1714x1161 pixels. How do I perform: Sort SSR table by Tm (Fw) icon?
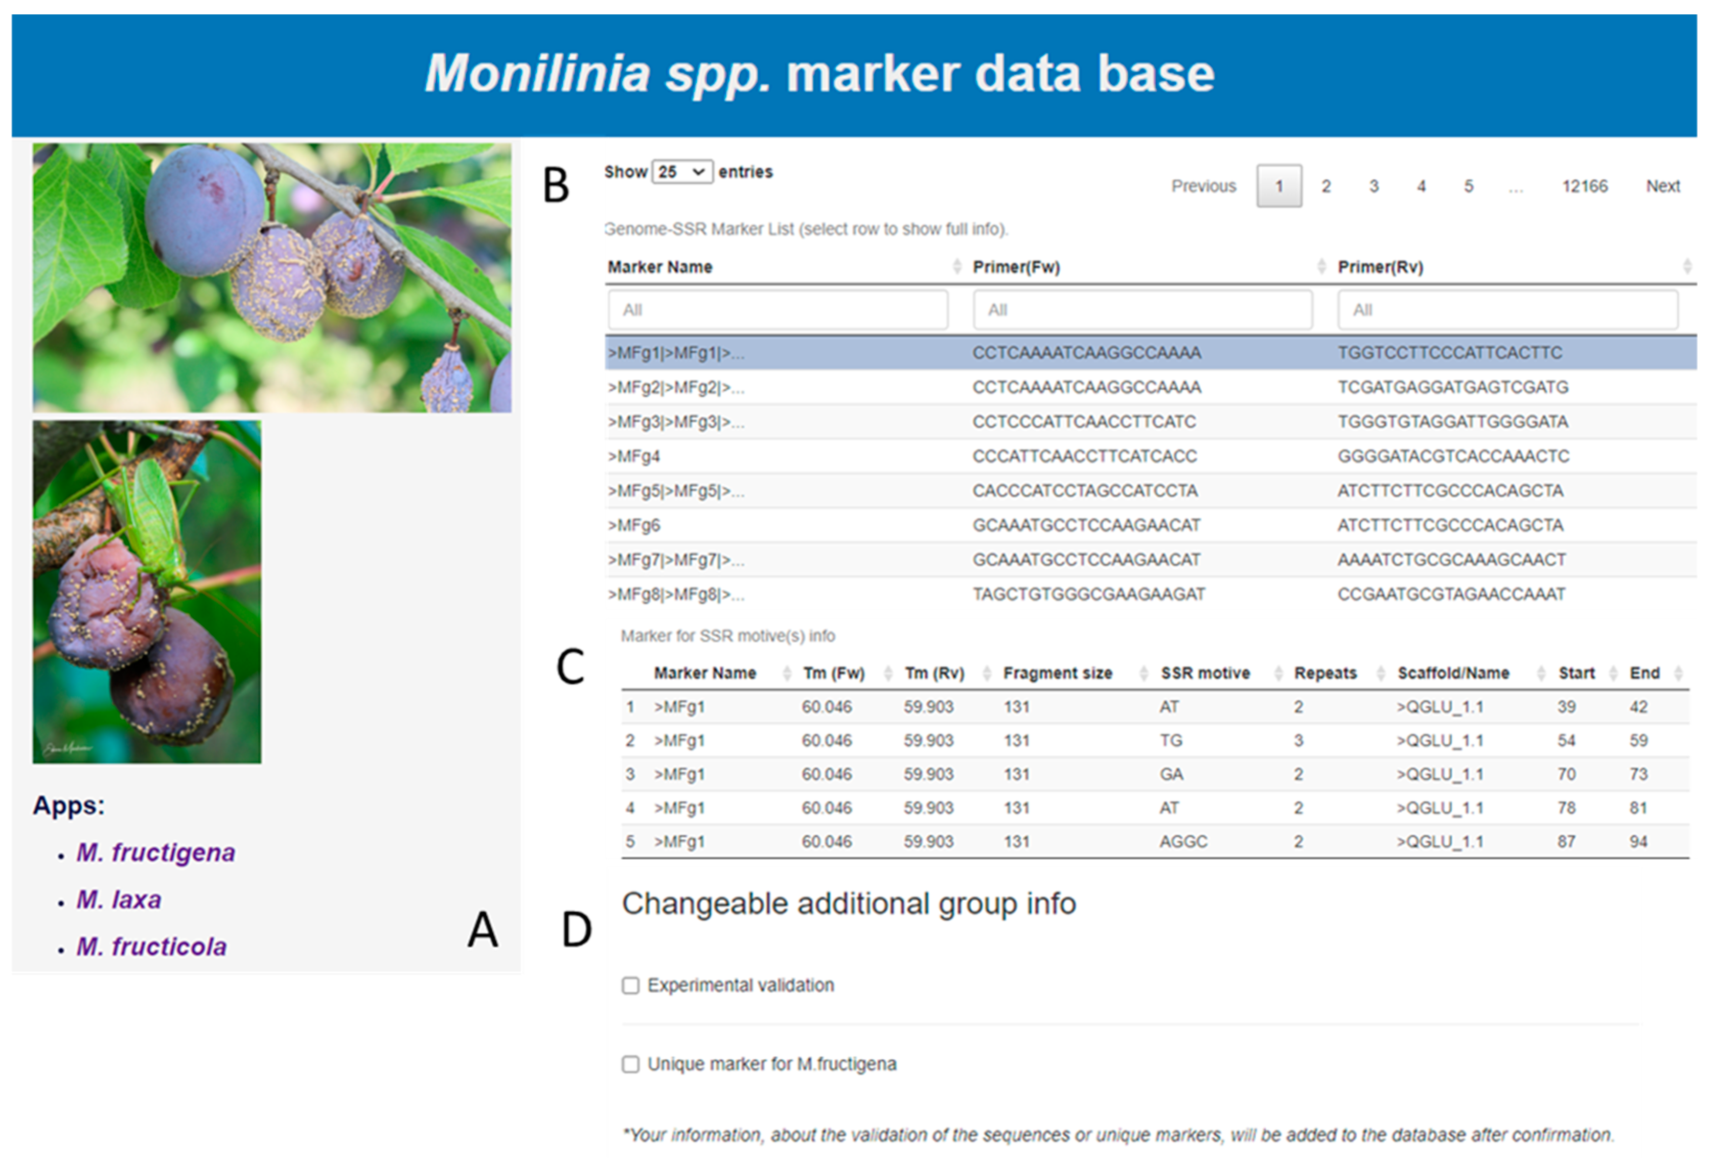[x=888, y=673]
